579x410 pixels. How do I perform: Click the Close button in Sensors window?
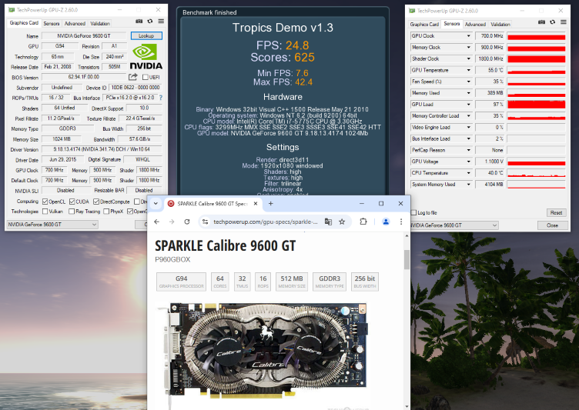(552, 225)
